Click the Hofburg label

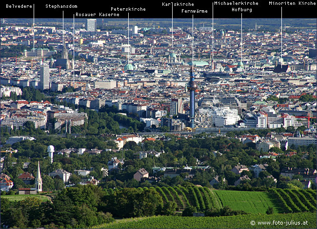tap(242, 10)
